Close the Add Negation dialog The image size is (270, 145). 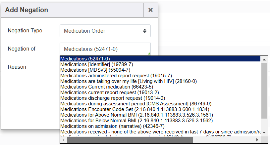(150, 10)
